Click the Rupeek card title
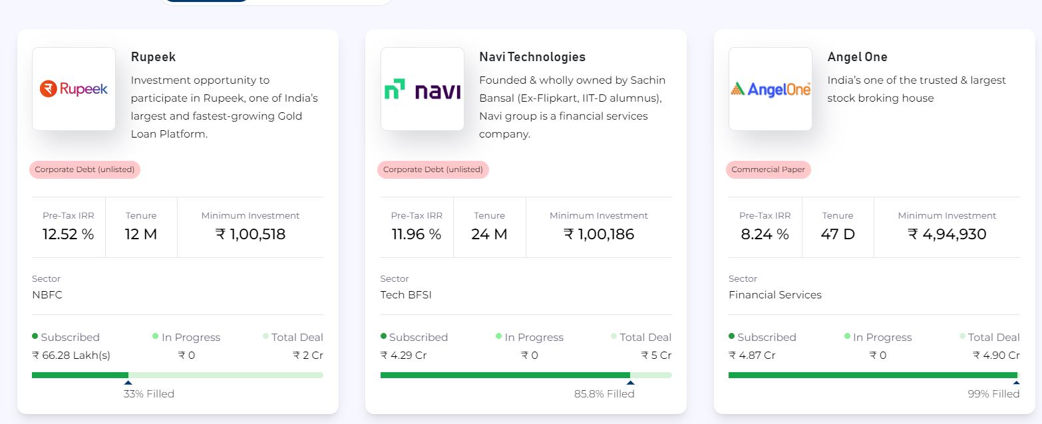Viewport: 1042px width, 424px height. 154,57
